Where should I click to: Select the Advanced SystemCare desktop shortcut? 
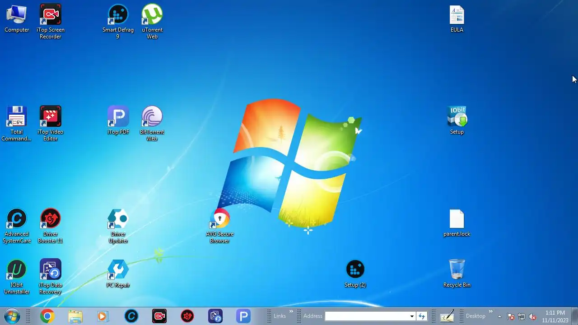pos(17,226)
